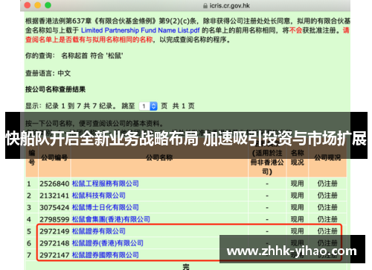Viewport: 372px width, 270px height.
Task: Open 松鼠博士日化有限公司 company link
Action: pos(105,207)
